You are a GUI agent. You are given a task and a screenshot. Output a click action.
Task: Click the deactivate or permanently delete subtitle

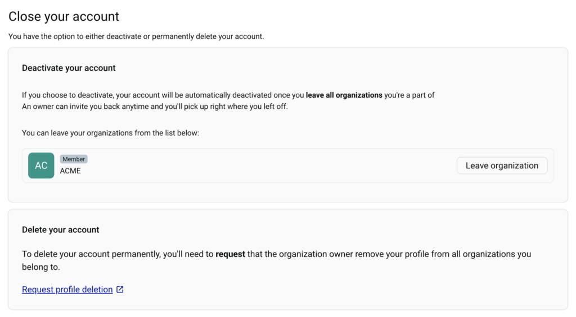[x=136, y=36]
